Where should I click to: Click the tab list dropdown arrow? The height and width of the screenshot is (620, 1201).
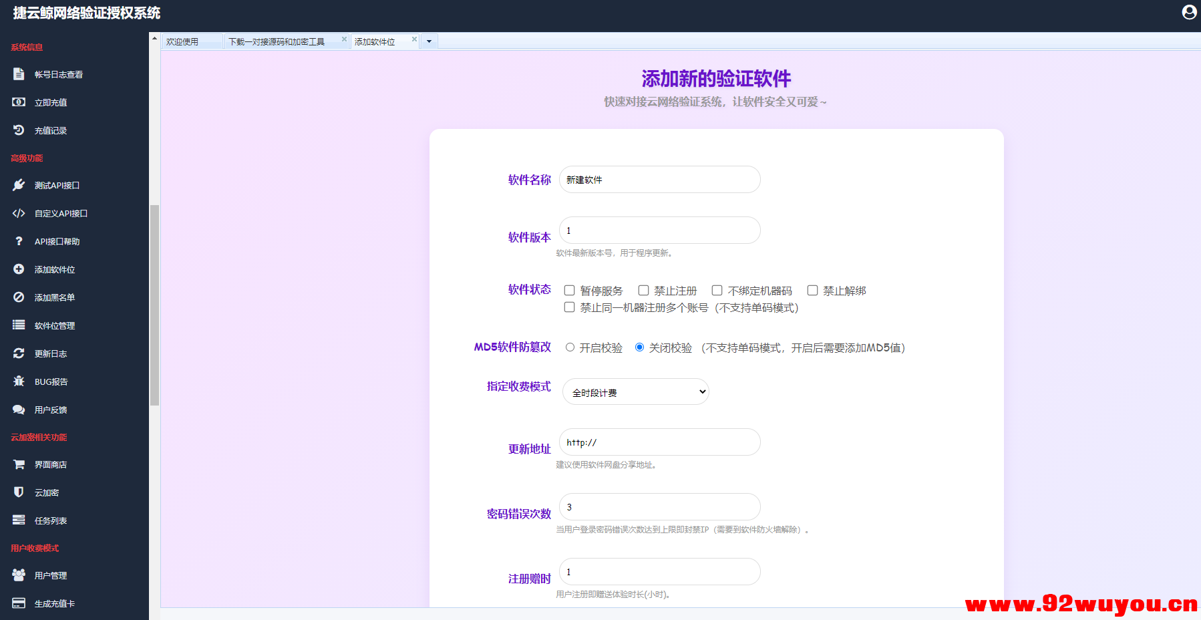pos(428,41)
